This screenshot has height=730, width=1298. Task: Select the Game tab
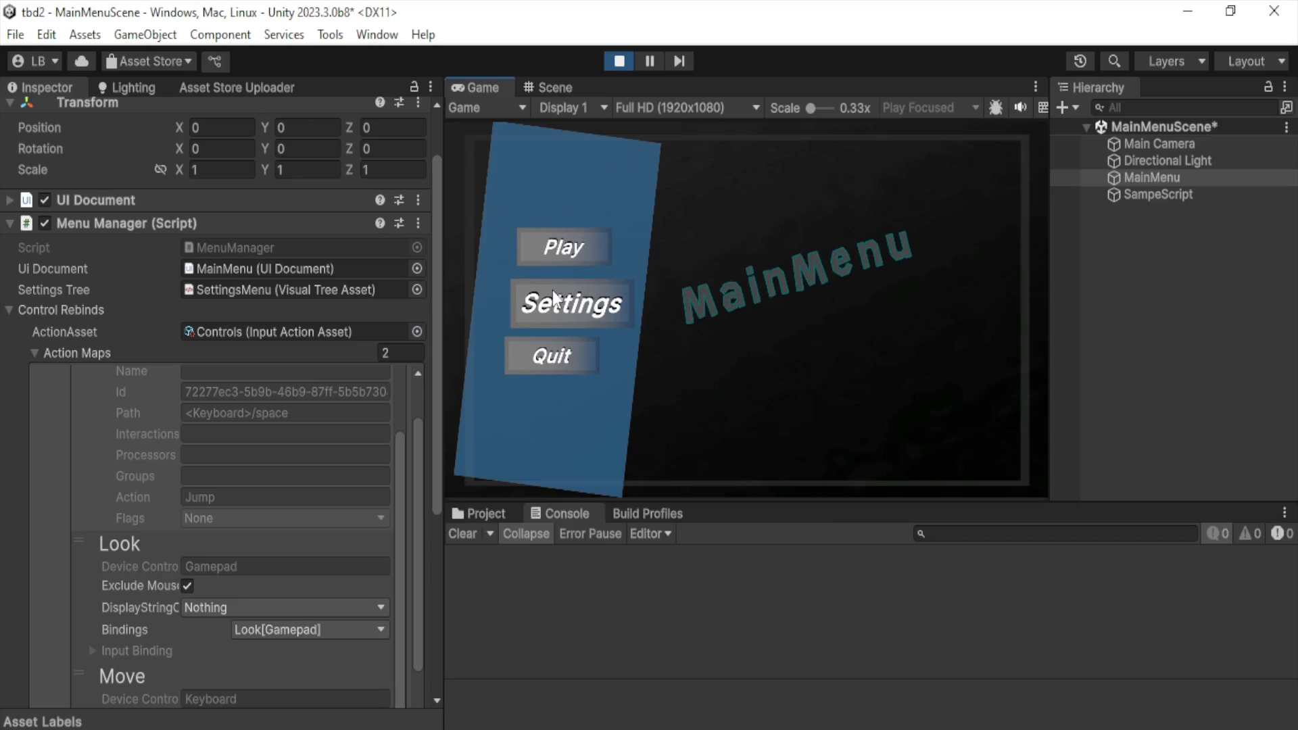coord(476,87)
